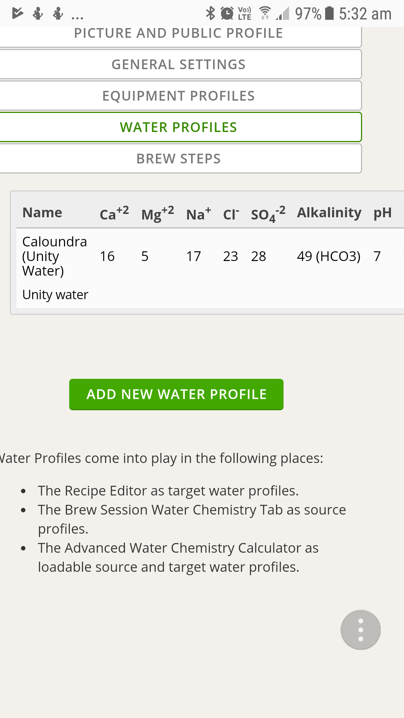Tap the checkmark notification icon
Viewport: 404px width, 718px height.
tap(17, 13)
